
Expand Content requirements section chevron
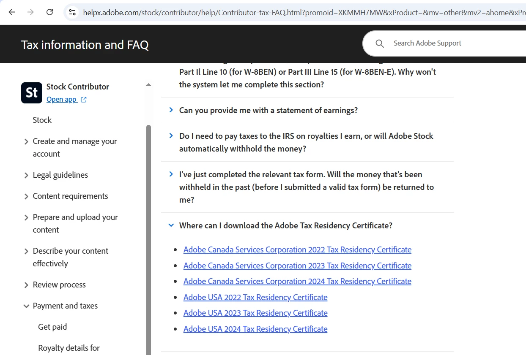[26, 197]
